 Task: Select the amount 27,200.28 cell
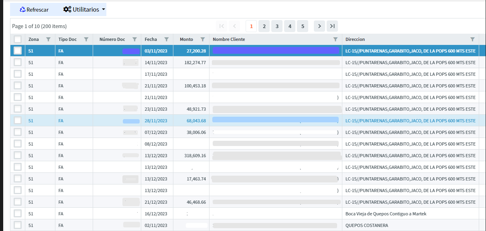click(x=191, y=51)
